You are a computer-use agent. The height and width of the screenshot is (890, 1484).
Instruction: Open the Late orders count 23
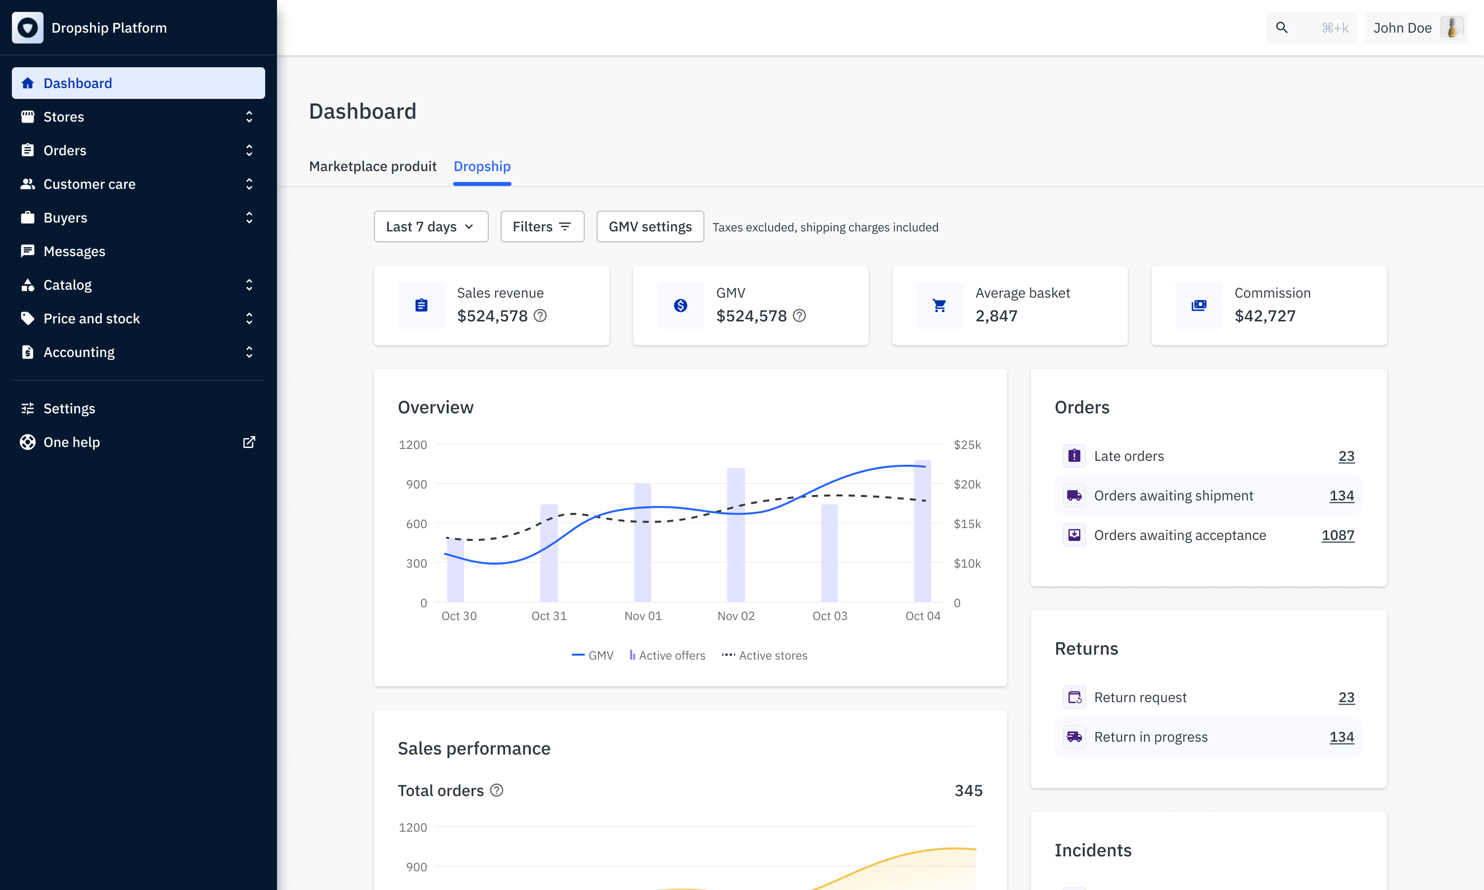[1346, 456]
